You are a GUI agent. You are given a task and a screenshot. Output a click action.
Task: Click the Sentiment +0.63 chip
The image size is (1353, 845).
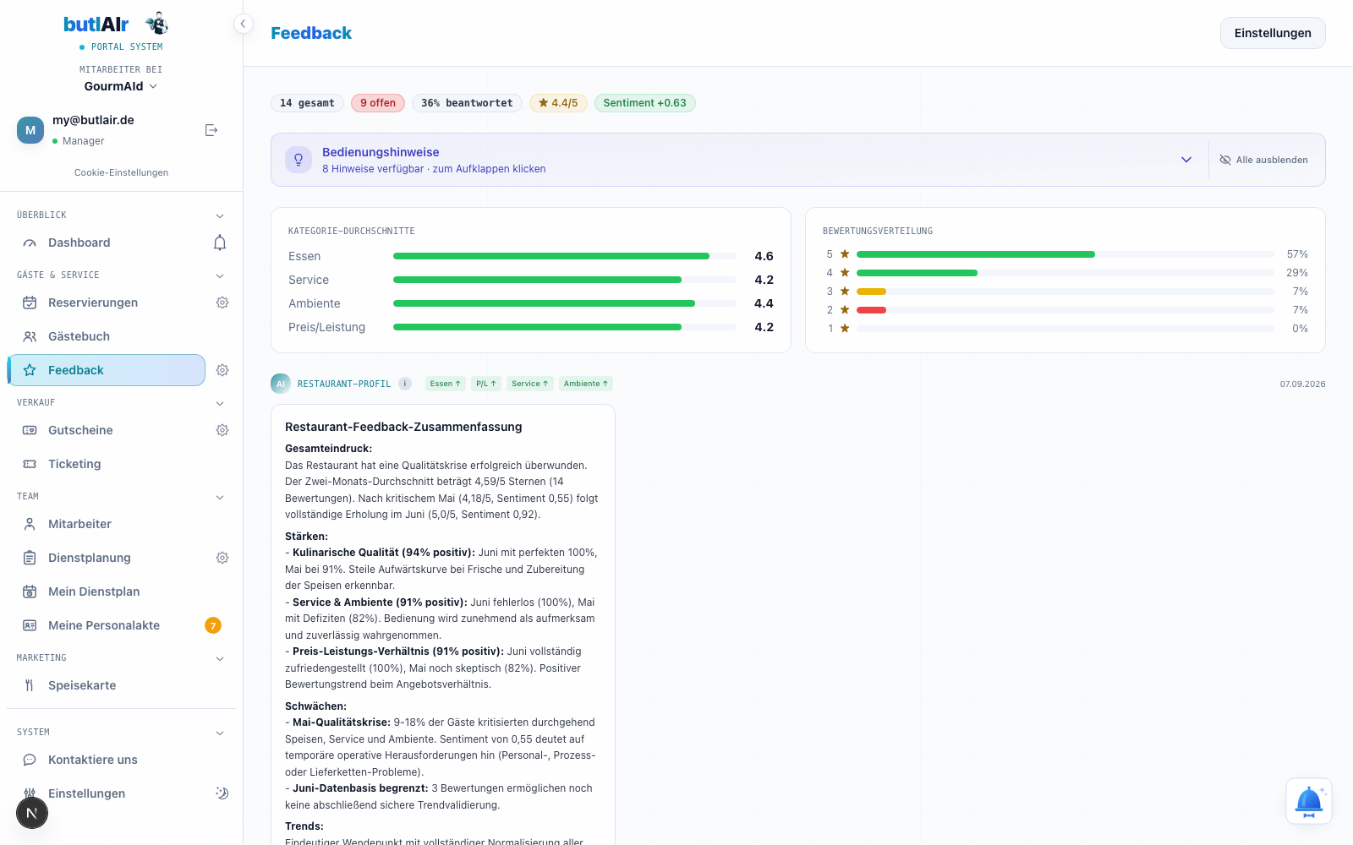(645, 103)
